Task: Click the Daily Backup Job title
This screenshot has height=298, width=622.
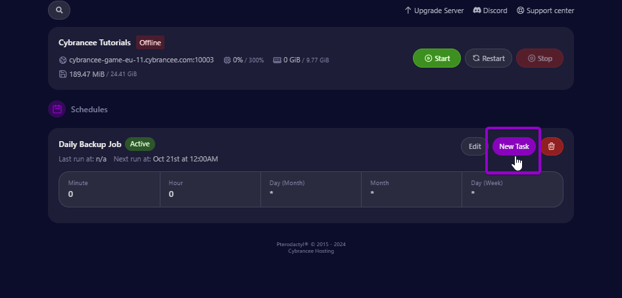Action: (x=90, y=144)
